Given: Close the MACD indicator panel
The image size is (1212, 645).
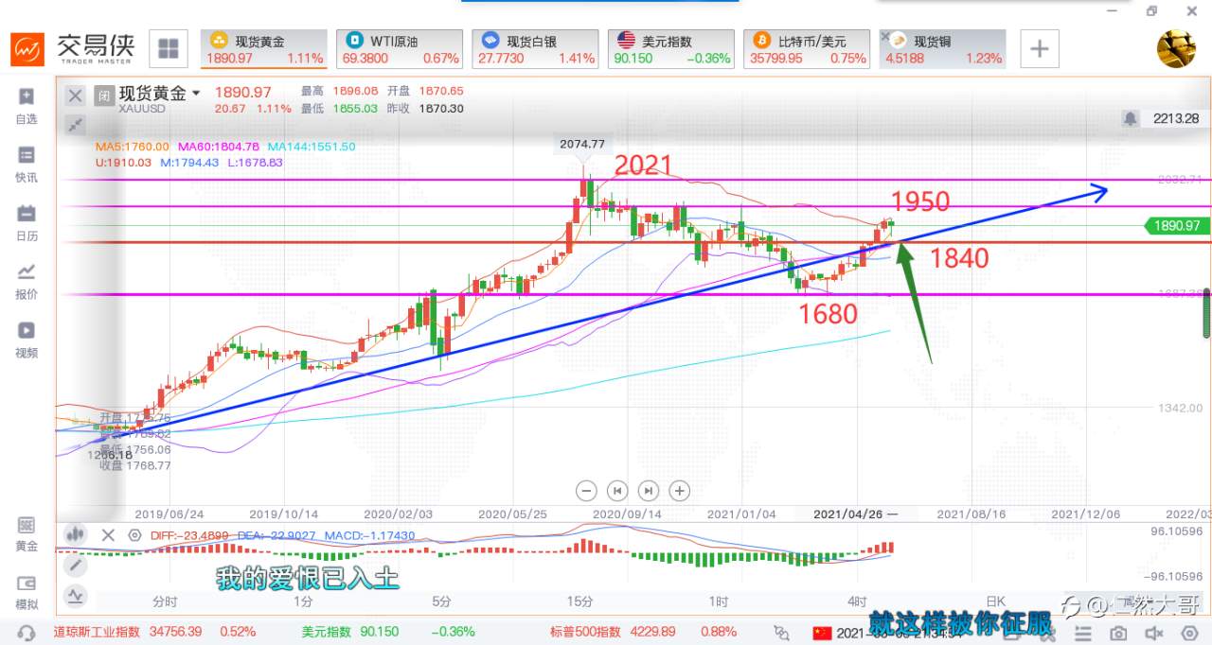Looking at the screenshot, I should pyautogui.click(x=108, y=535).
